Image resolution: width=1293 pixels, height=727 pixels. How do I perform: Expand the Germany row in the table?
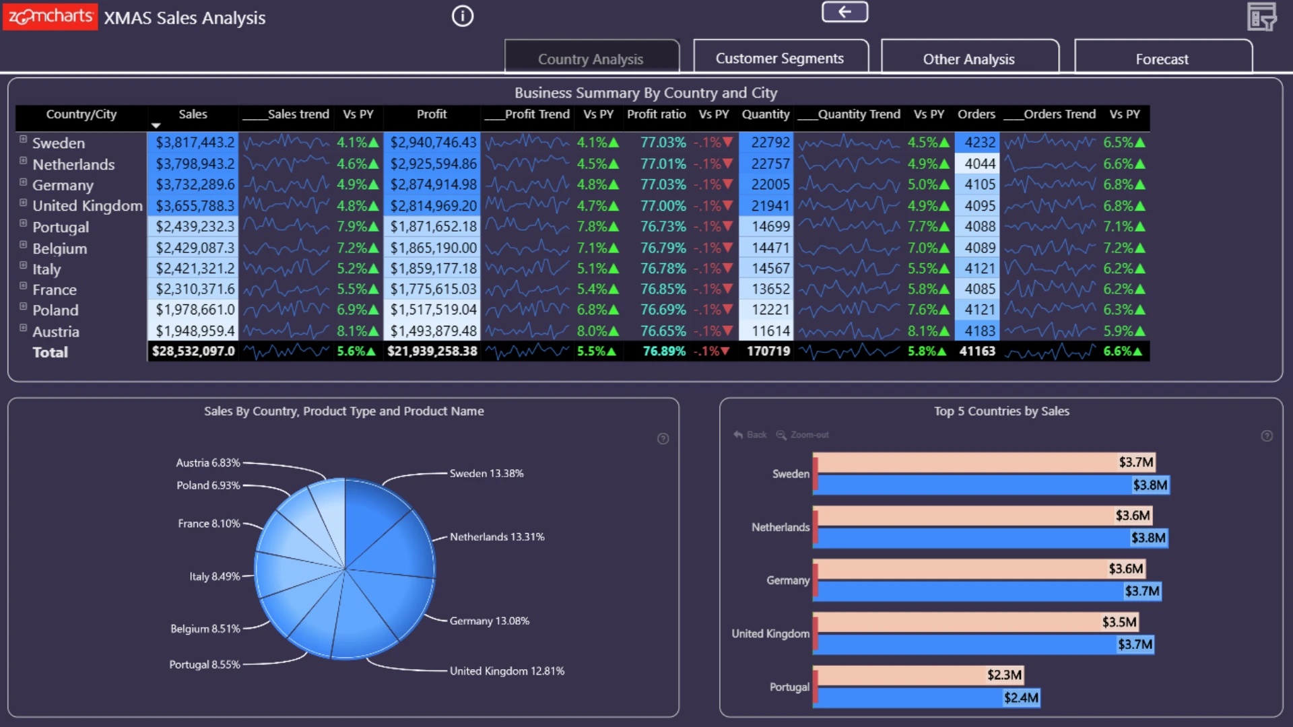pyautogui.click(x=23, y=182)
